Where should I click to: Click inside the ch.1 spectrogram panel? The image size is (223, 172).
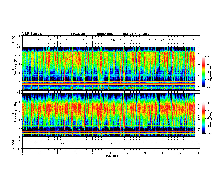[x=109, y=69]
